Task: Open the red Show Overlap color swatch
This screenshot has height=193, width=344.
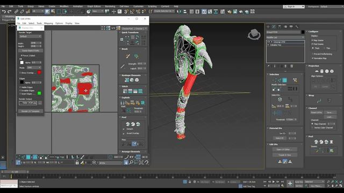Action: pyautogui.click(x=39, y=72)
